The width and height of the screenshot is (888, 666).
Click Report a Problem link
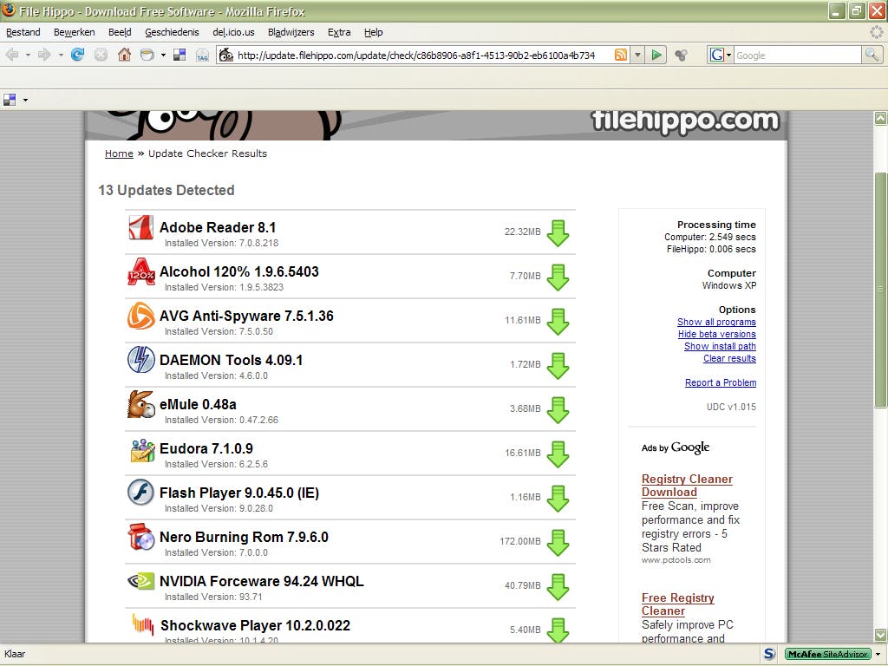click(x=721, y=382)
